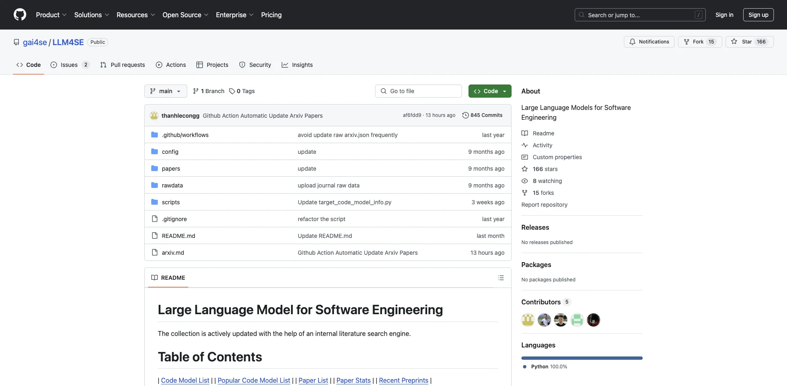This screenshot has width=787, height=386.
Task: Open the Insights tab
Action: tap(297, 65)
